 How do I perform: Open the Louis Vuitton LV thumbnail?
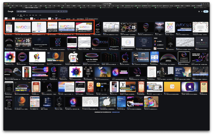coord(128,87)
